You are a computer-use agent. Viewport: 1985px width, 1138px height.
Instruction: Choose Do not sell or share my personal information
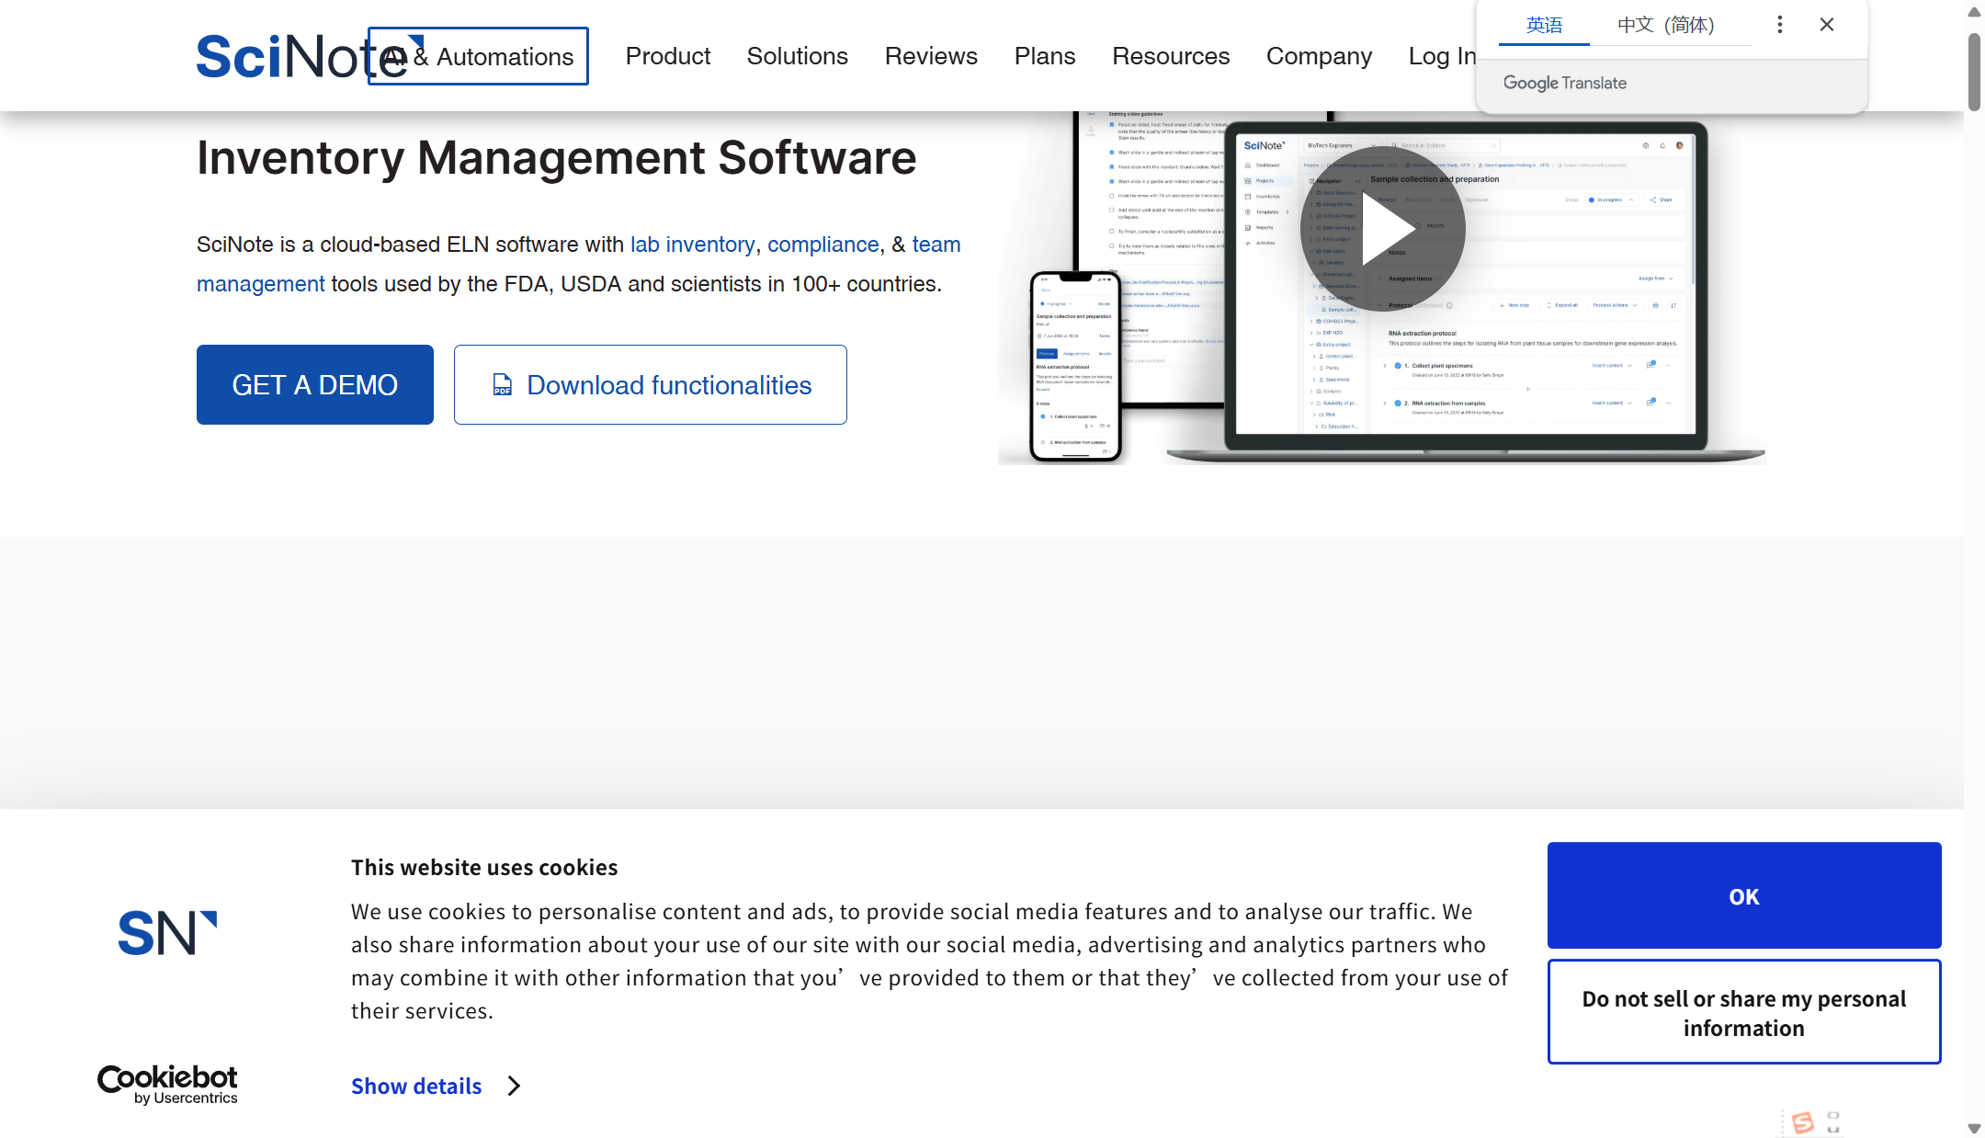1743,1012
